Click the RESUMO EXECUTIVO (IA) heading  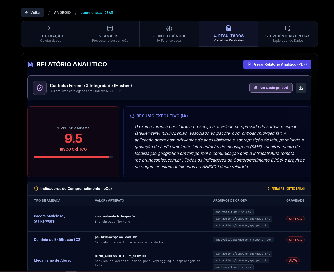[x=162, y=116]
